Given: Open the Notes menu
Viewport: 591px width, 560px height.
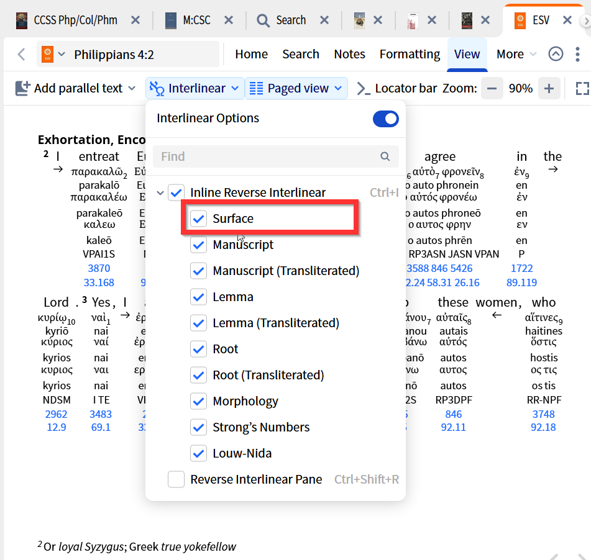Looking at the screenshot, I should click(349, 54).
